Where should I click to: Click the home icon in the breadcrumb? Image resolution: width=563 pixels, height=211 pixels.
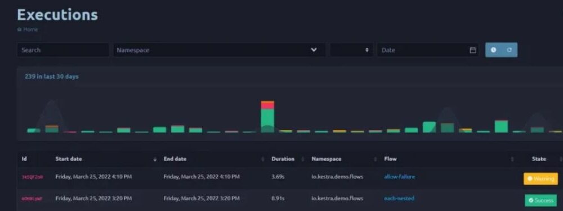19,29
